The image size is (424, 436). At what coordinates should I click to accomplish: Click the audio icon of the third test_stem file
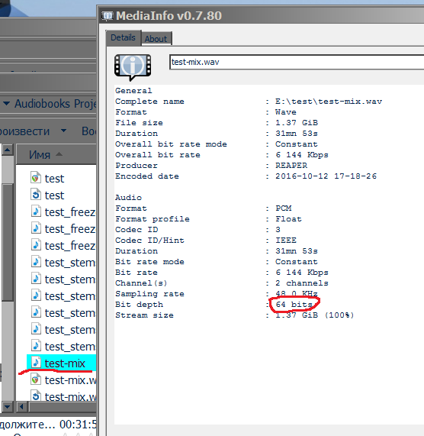point(36,296)
